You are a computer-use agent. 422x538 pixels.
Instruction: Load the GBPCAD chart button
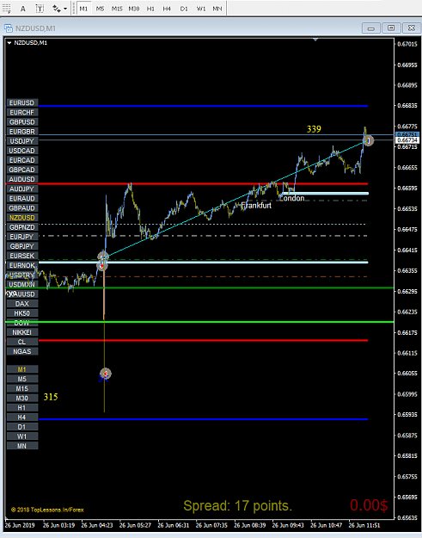[22, 170]
